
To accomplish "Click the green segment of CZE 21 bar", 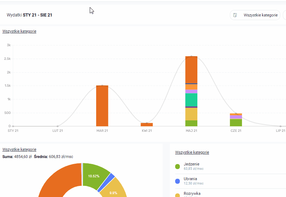I will [x=236, y=122].
